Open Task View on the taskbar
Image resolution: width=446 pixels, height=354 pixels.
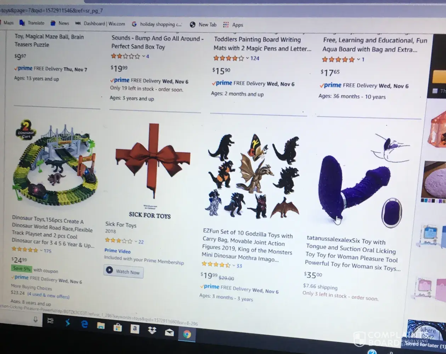[x=50, y=321]
